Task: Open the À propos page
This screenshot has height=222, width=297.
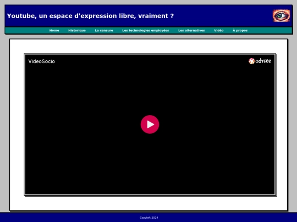Action: [240, 30]
